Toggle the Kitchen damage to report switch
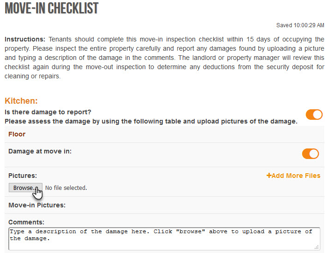The height and width of the screenshot is (253, 328). 314,114
